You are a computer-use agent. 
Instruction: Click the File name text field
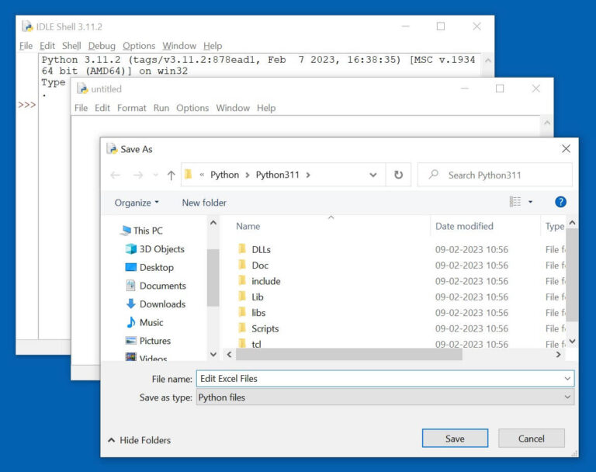tap(379, 379)
